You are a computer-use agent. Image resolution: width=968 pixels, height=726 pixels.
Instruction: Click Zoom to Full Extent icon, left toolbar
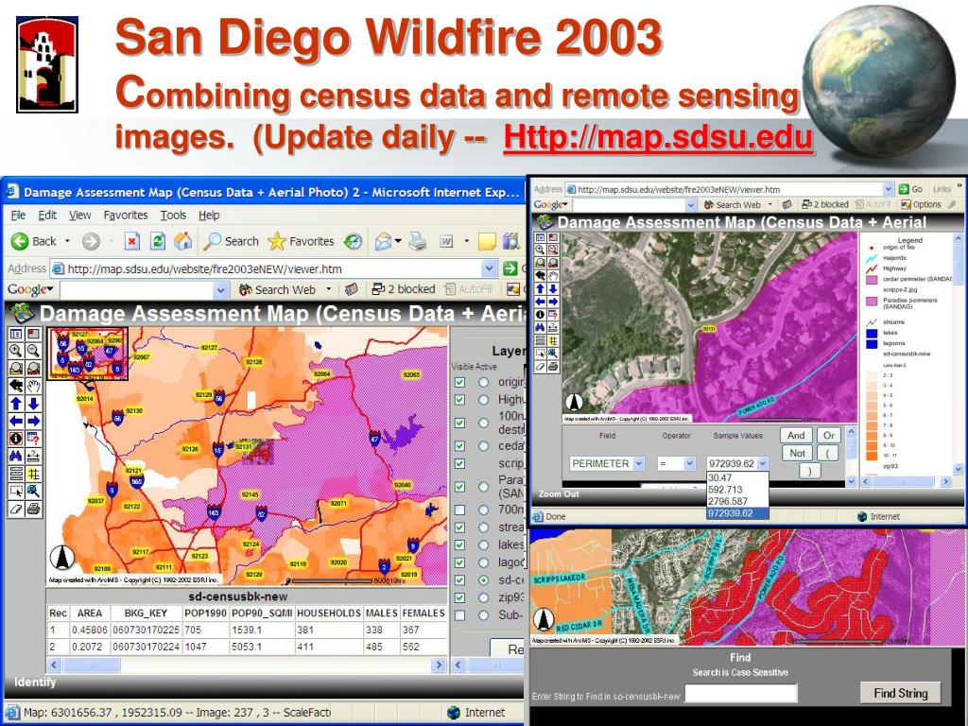(16, 369)
